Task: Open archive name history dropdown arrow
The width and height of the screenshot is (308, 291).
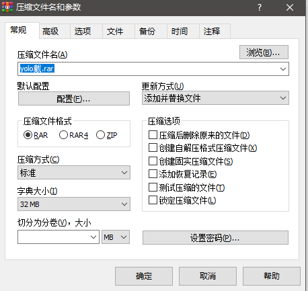Action: tap(283, 69)
